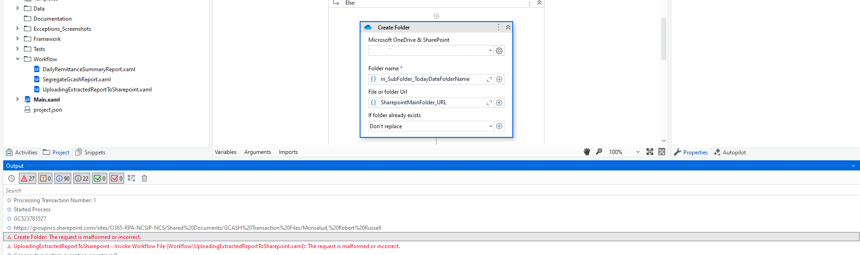This screenshot has width=860, height=255.
Task: Collapse the Create Folder activity
Action: click(508, 28)
